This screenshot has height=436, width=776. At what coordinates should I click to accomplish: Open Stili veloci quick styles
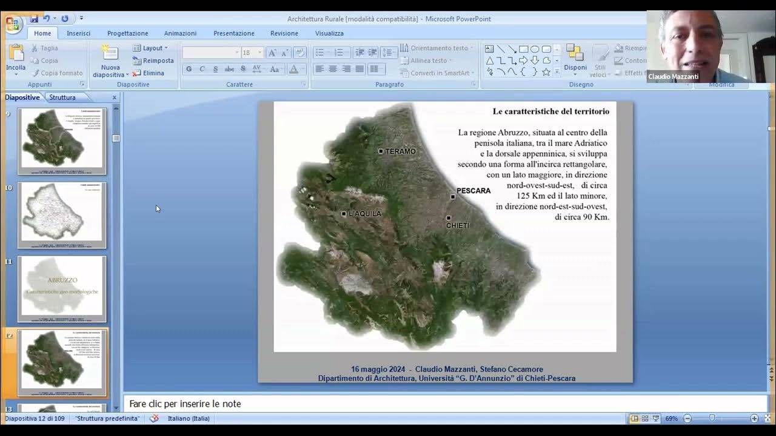pyautogui.click(x=600, y=61)
